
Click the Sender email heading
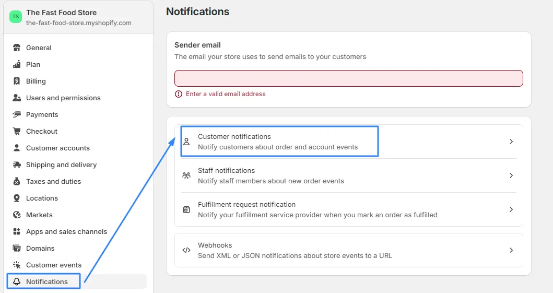197,45
